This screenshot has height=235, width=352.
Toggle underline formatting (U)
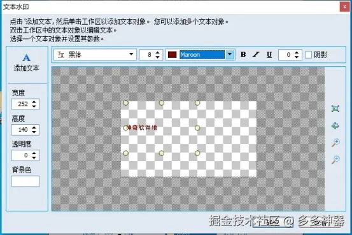point(269,55)
